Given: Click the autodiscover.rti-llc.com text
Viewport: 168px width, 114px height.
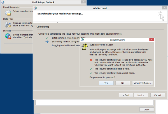Looking at the screenshot, I should [101, 45].
